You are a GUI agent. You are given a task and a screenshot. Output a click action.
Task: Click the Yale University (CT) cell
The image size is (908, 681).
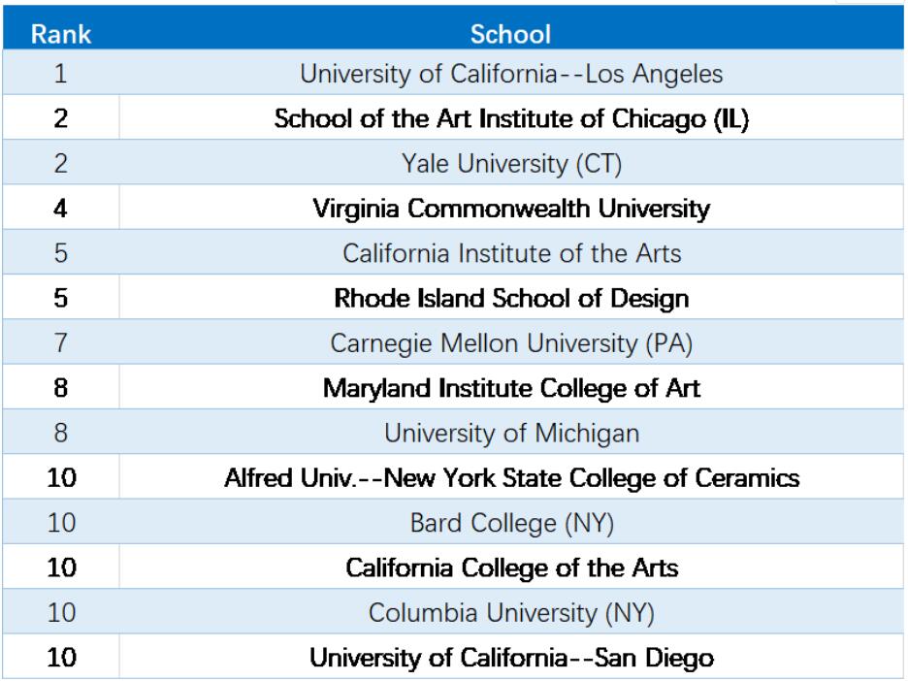pos(510,163)
